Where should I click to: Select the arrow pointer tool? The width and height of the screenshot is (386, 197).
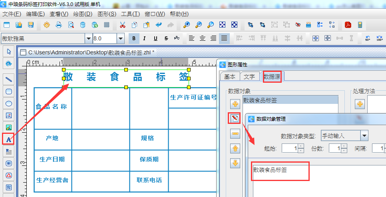9,52
